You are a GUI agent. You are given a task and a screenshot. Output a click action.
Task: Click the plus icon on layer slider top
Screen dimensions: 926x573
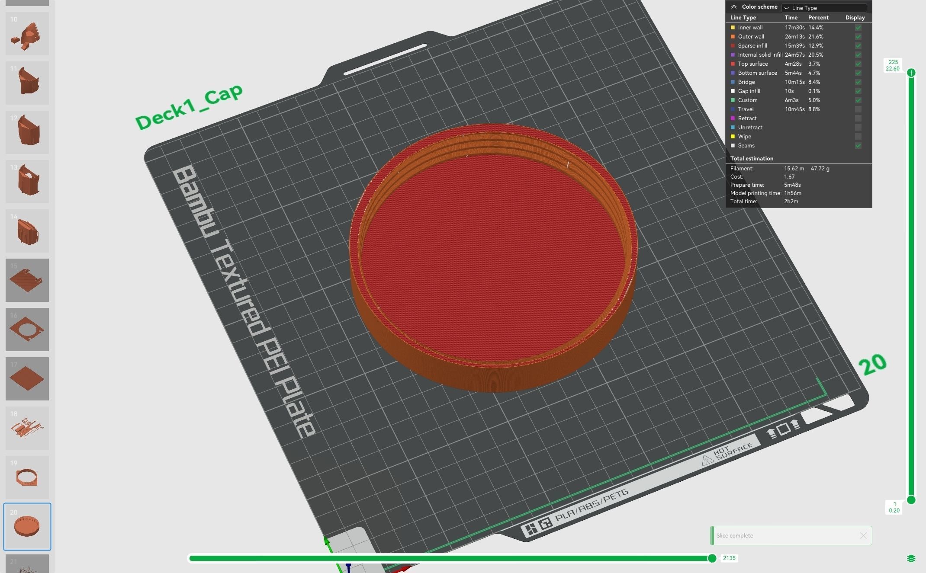[x=911, y=73]
